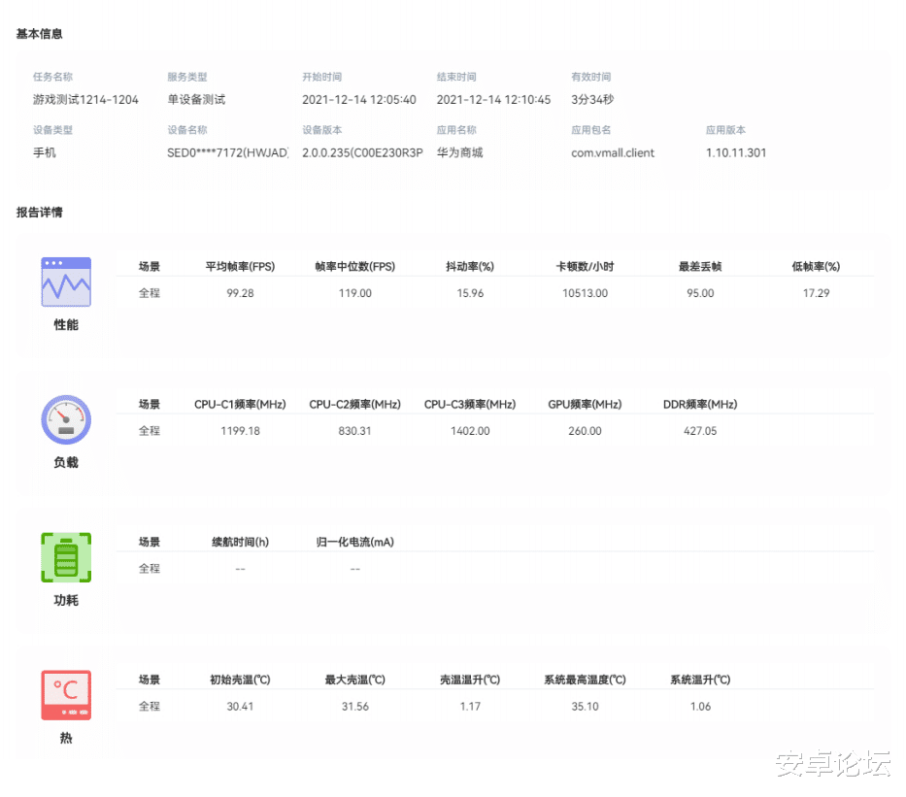Click end time 2021-12-14 12:10:45
The height and width of the screenshot is (797, 906).
pyautogui.click(x=493, y=99)
